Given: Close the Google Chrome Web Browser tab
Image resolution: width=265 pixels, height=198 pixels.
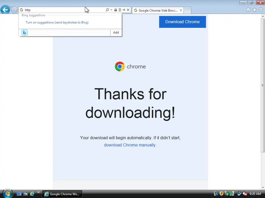Looking at the screenshot, I should (181, 10).
